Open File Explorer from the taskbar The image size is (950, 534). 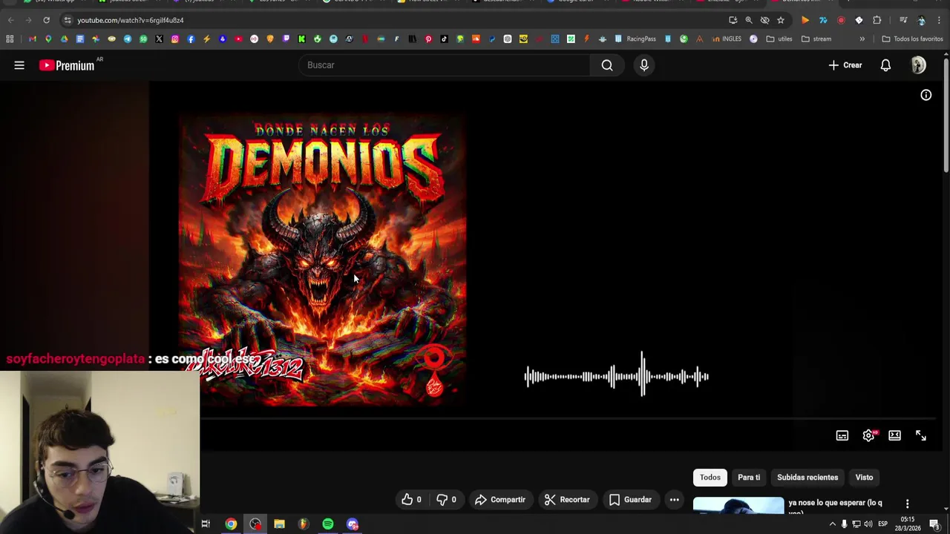coord(279,524)
